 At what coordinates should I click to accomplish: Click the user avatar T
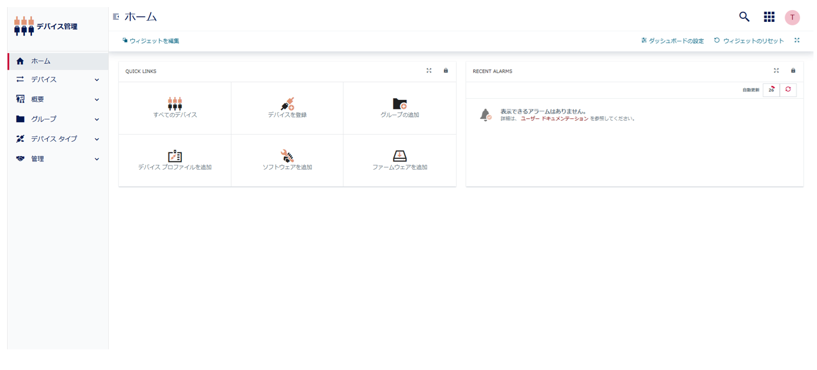tap(792, 18)
